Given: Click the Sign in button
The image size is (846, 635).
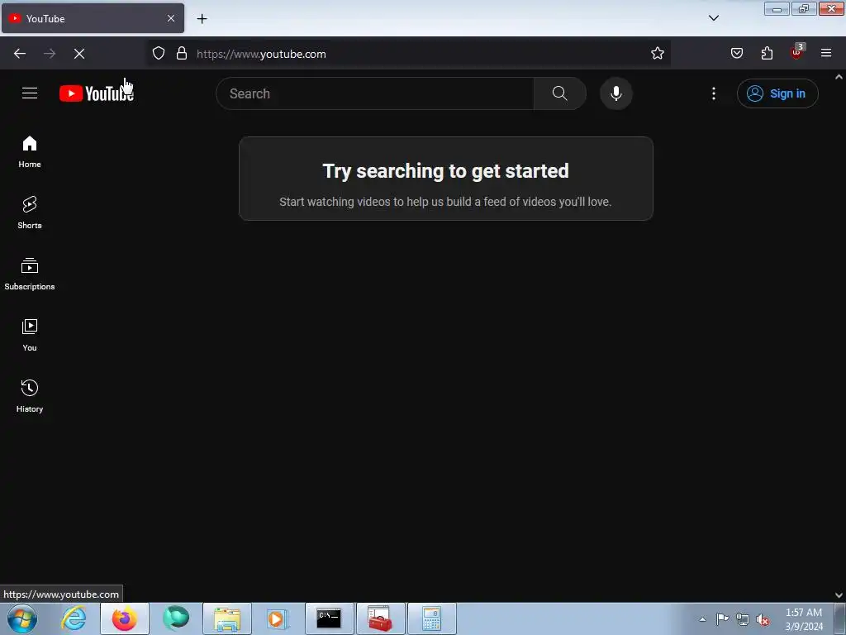Looking at the screenshot, I should 777,93.
